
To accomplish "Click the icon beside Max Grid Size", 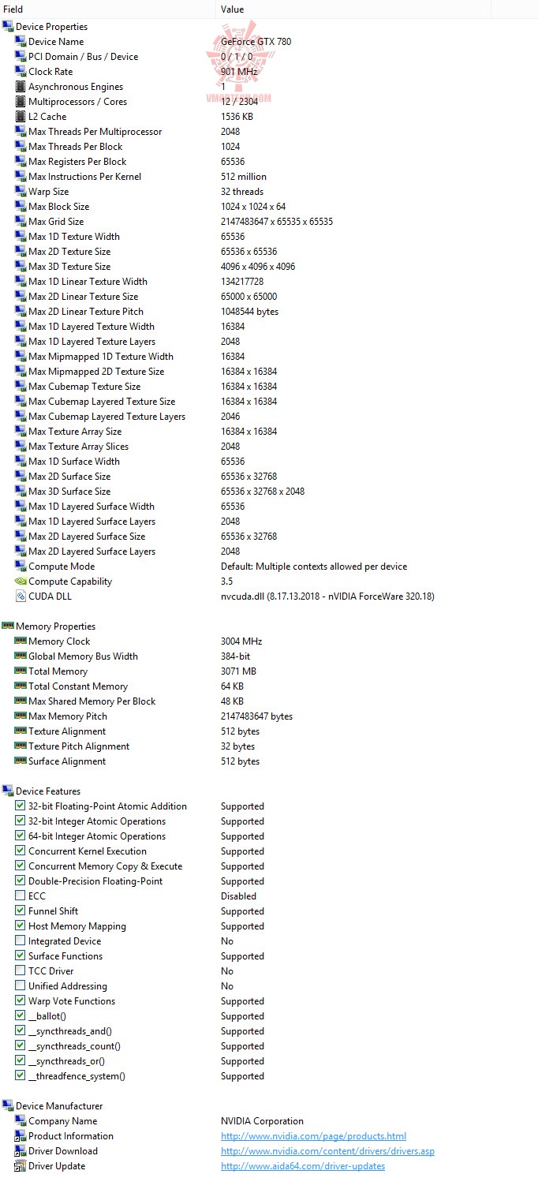I will [21, 222].
